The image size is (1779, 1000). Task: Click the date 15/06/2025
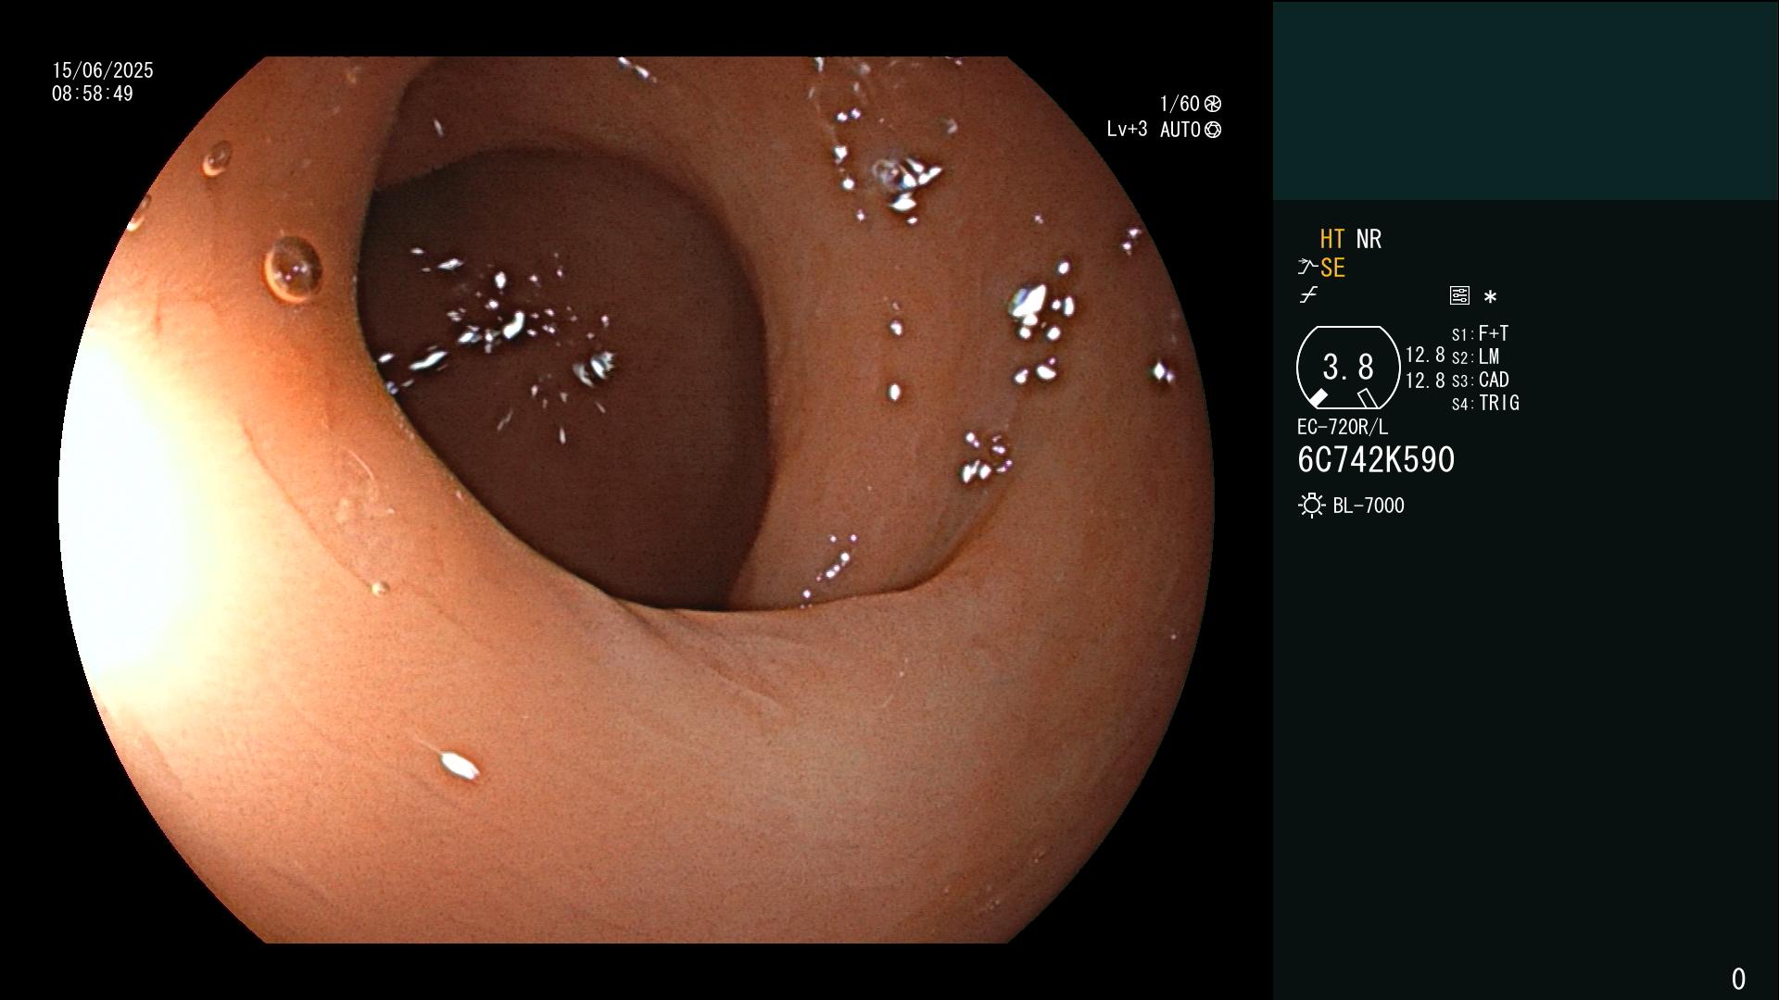pyautogui.click(x=103, y=70)
